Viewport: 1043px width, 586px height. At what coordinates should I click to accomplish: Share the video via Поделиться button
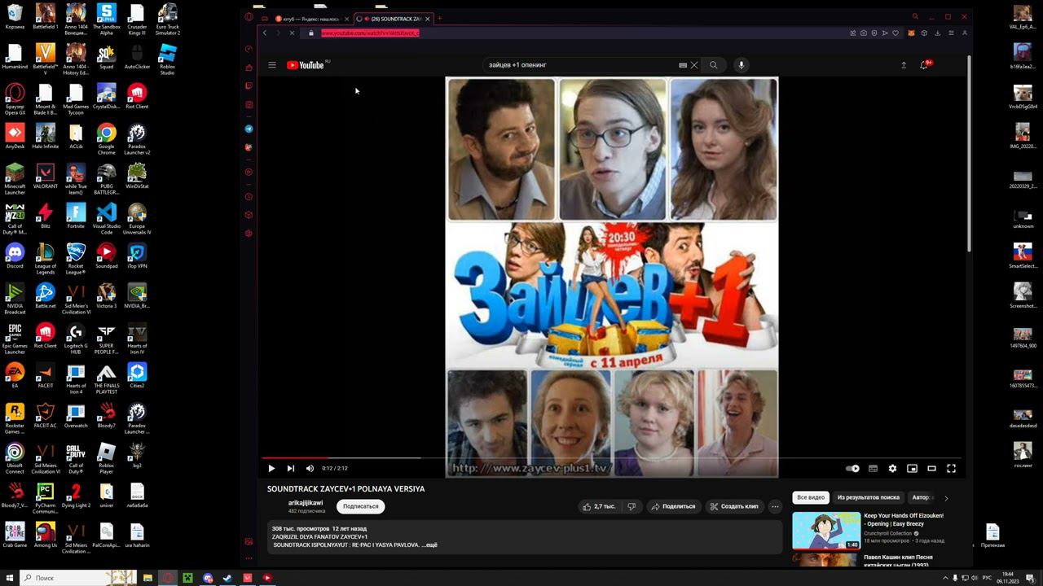tap(673, 506)
